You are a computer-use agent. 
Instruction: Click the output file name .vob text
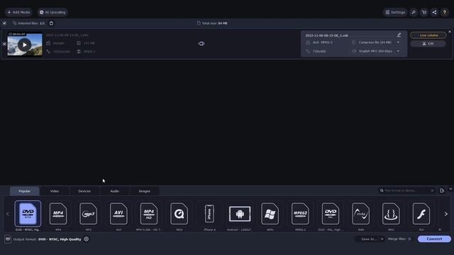click(326, 35)
